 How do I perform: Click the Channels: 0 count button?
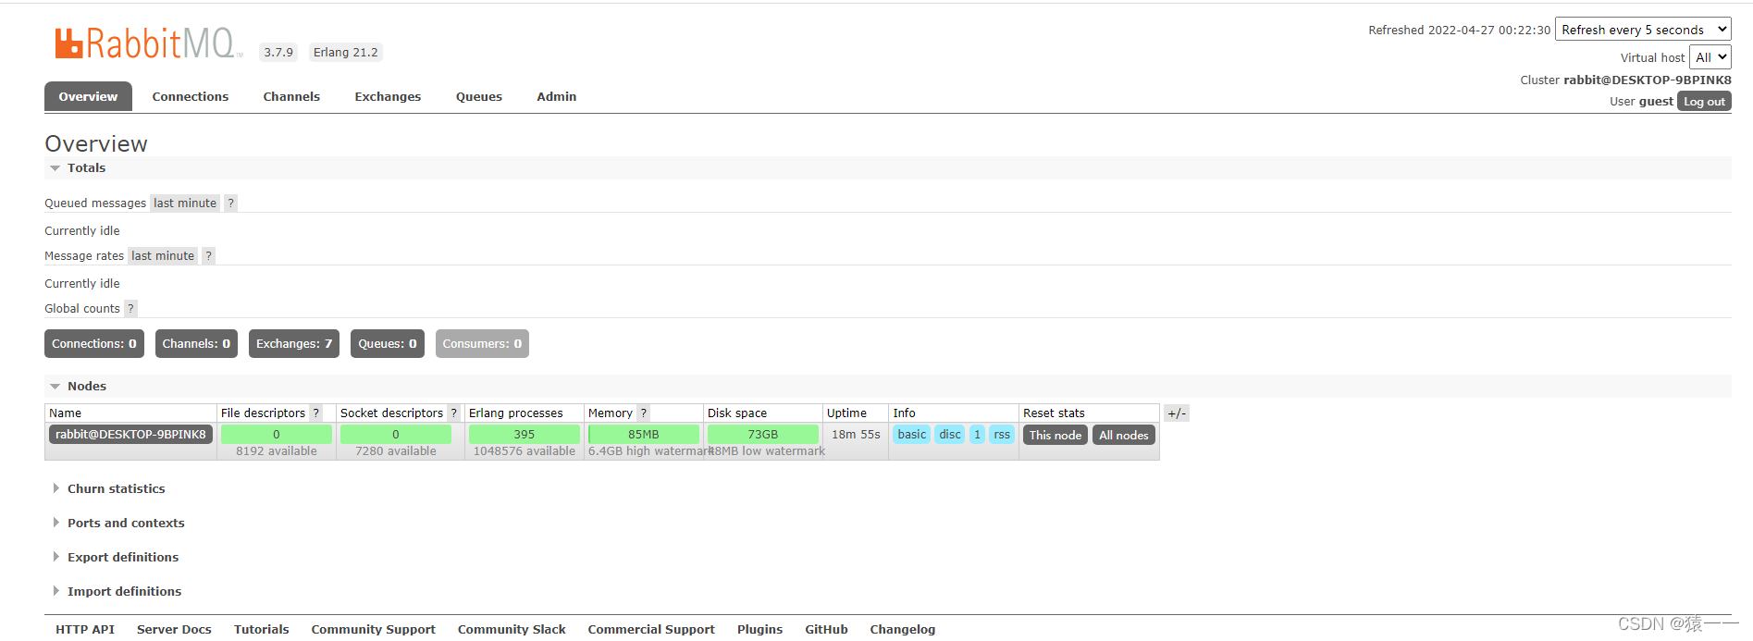(x=196, y=344)
